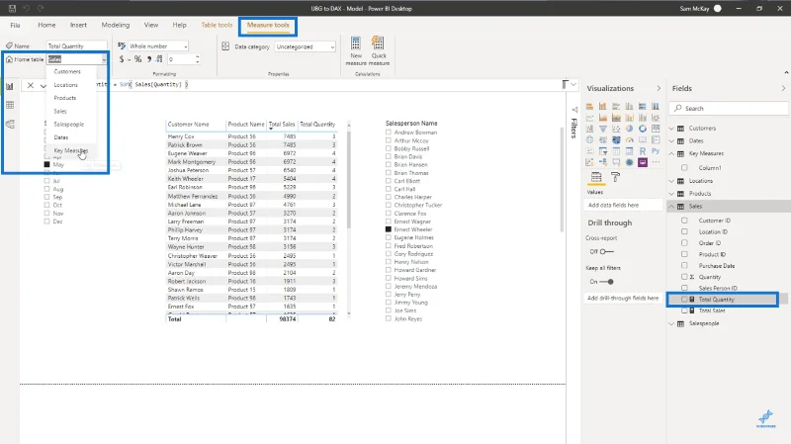This screenshot has height=444, width=791.
Task: Open Model view from the left sidebar
Action: [x=10, y=125]
